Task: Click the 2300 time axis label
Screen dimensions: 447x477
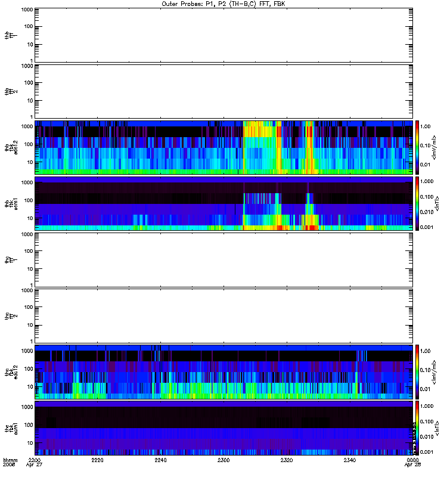Action: [x=223, y=460]
